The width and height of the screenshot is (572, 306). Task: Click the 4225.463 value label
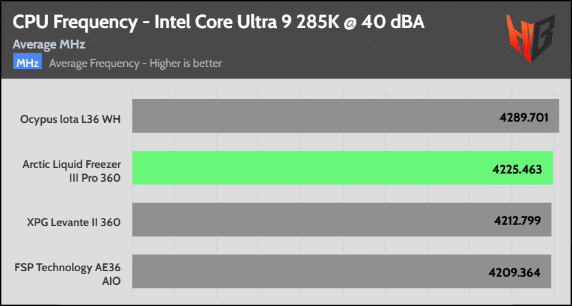coord(517,169)
